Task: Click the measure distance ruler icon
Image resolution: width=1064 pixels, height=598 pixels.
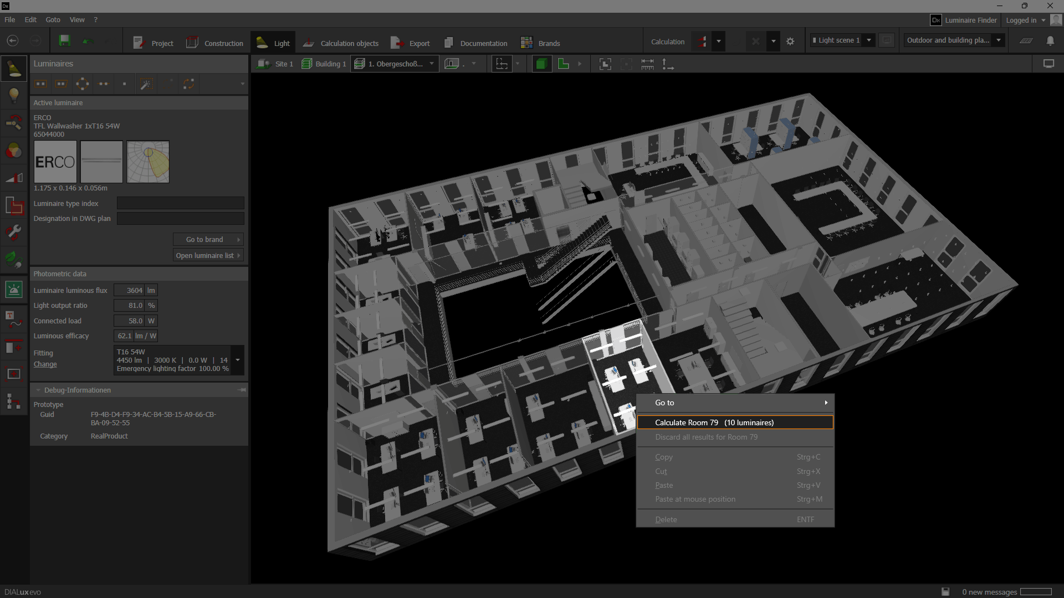Action: coord(647,64)
